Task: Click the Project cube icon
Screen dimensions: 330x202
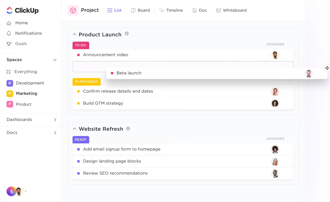Action: pos(73,10)
